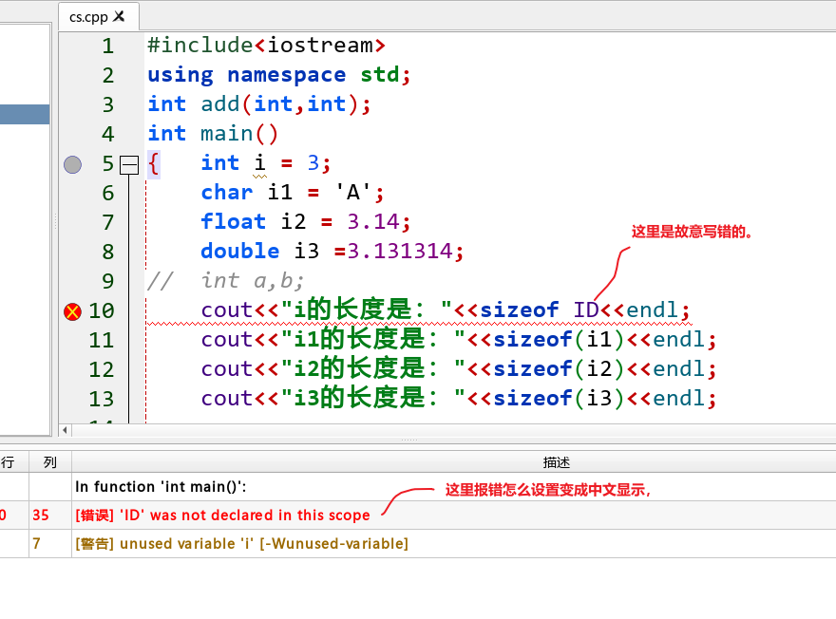This screenshot has height=619, width=836.
Task: Click column value 35 in error row
Action: [41, 516]
